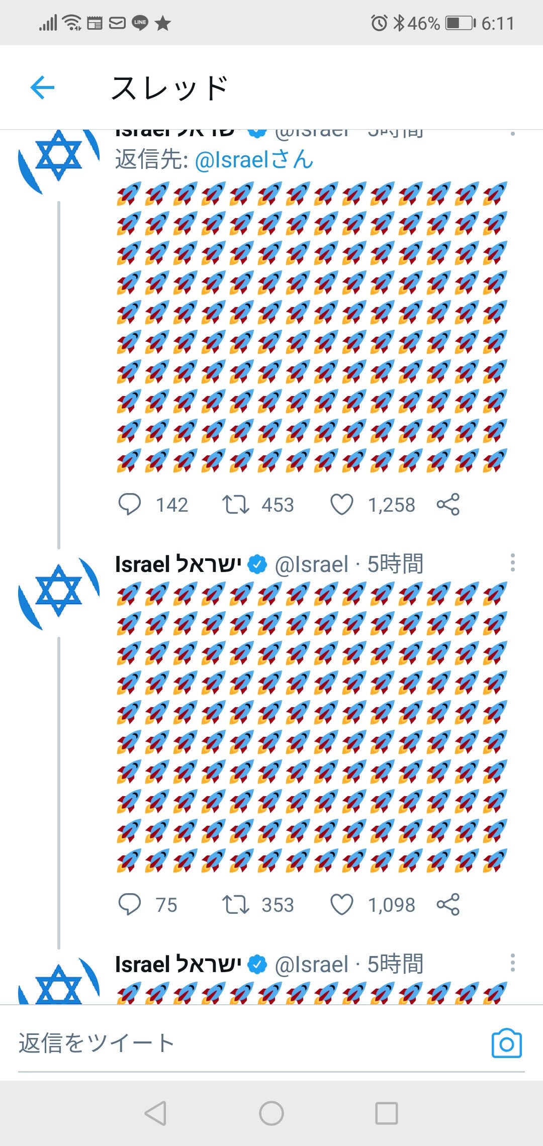This screenshot has width=543, height=1146.
Task: Share the second tweet via share icon
Action: coord(448,904)
